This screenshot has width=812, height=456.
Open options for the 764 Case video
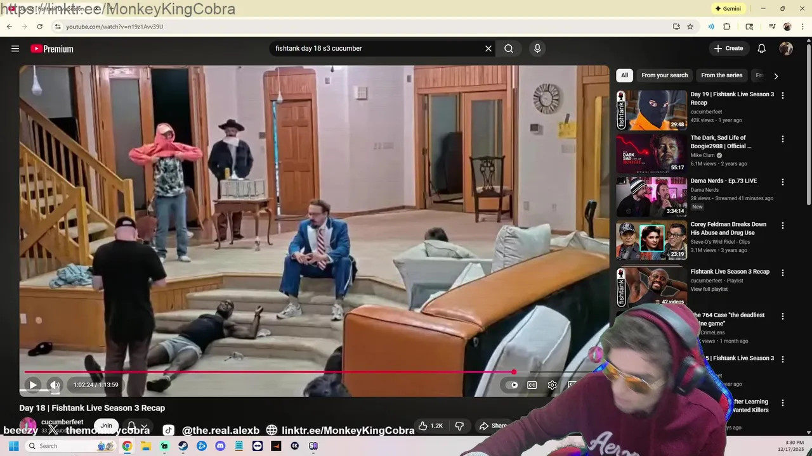click(x=783, y=316)
